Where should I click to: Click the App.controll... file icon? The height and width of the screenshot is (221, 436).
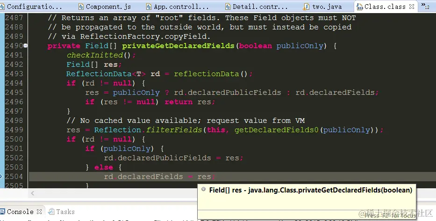pos(149,7)
